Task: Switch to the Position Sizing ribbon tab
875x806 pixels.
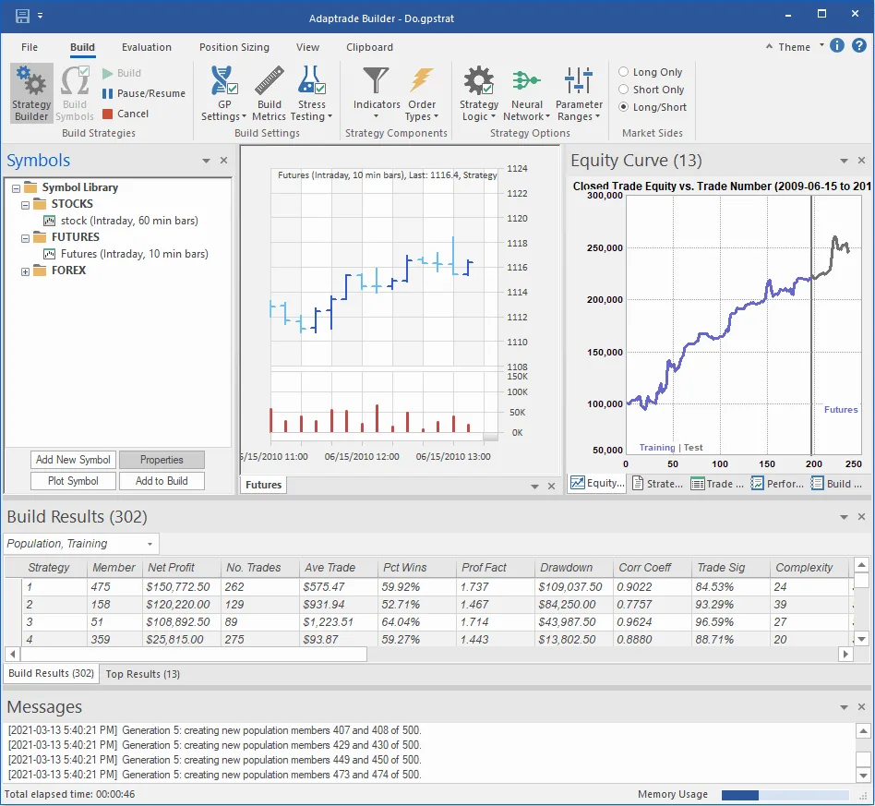Action: (x=234, y=47)
